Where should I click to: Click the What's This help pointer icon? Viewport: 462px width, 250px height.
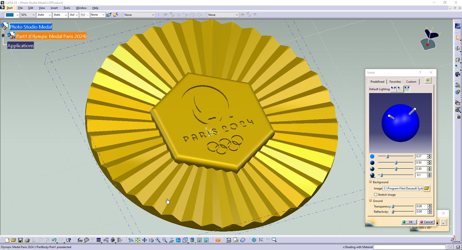68,240
